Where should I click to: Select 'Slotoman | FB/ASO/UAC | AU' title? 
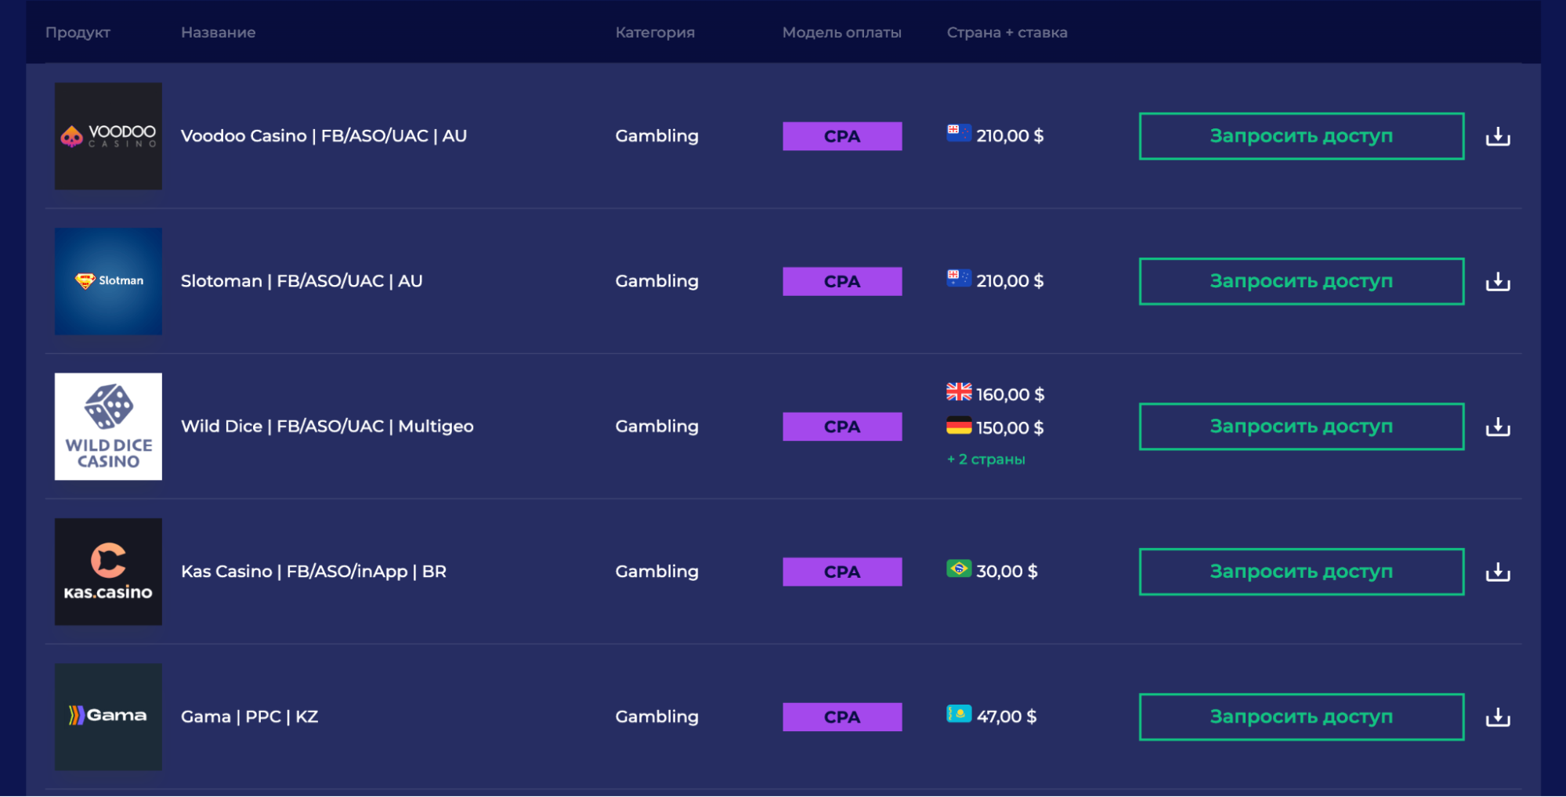pos(302,280)
